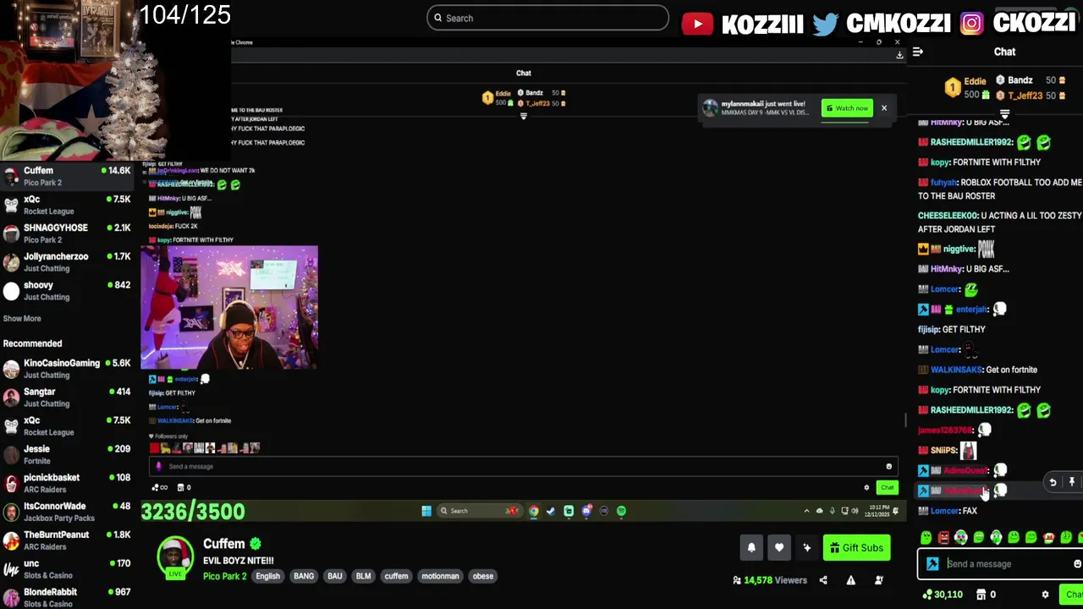Viewport: 1083px width, 609px height.
Task: Click the Gift Subs button
Action: [856, 548]
